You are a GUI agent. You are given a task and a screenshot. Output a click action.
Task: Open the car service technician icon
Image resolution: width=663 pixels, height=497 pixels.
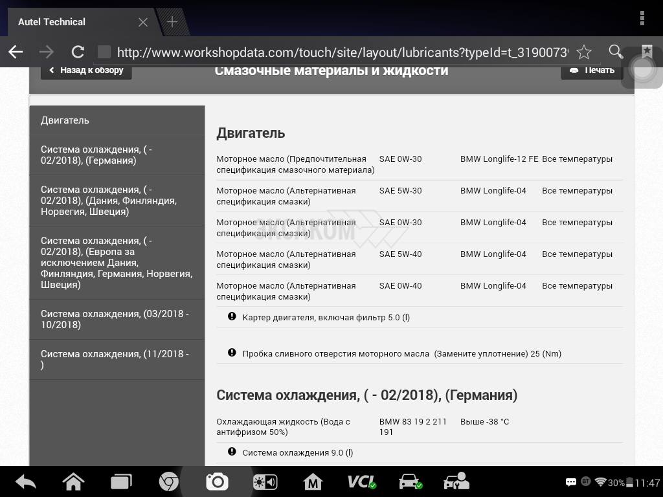tap(456, 481)
